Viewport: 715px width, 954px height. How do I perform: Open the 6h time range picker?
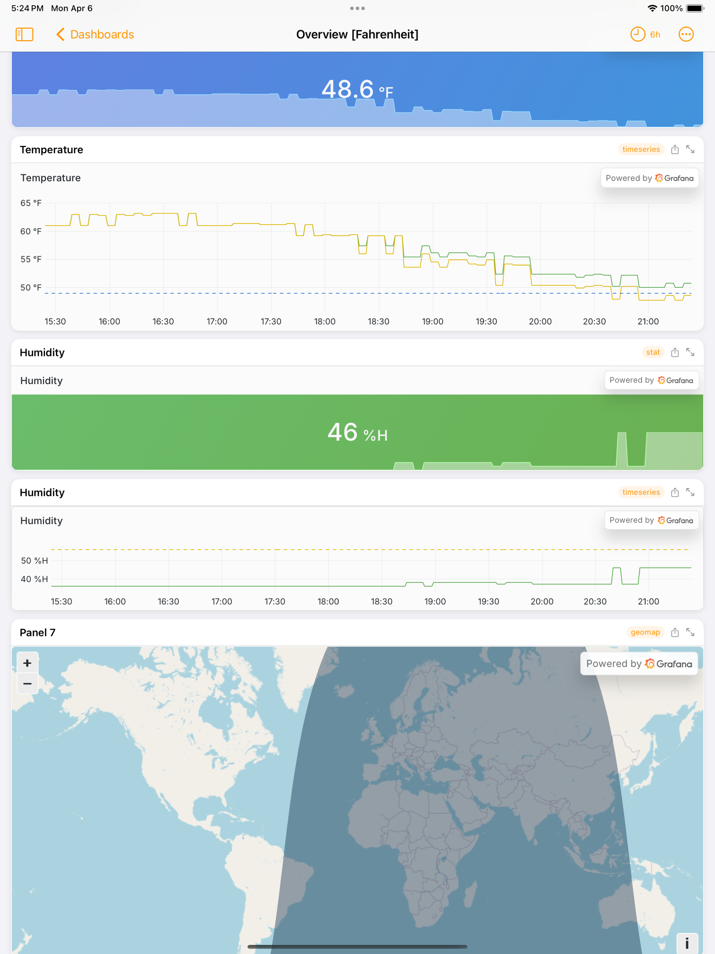click(645, 35)
